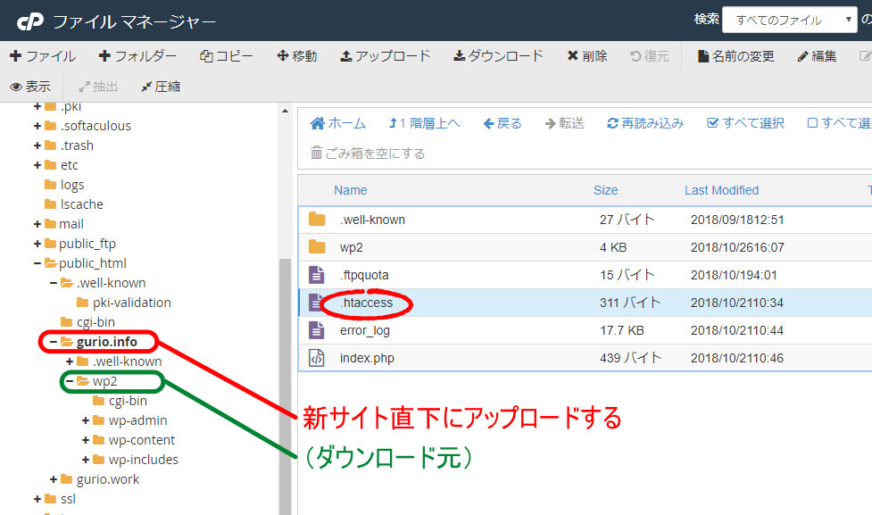Check the すべて選択 select-all checkbox
Image resolution: width=872 pixels, height=515 pixels.
(x=713, y=123)
